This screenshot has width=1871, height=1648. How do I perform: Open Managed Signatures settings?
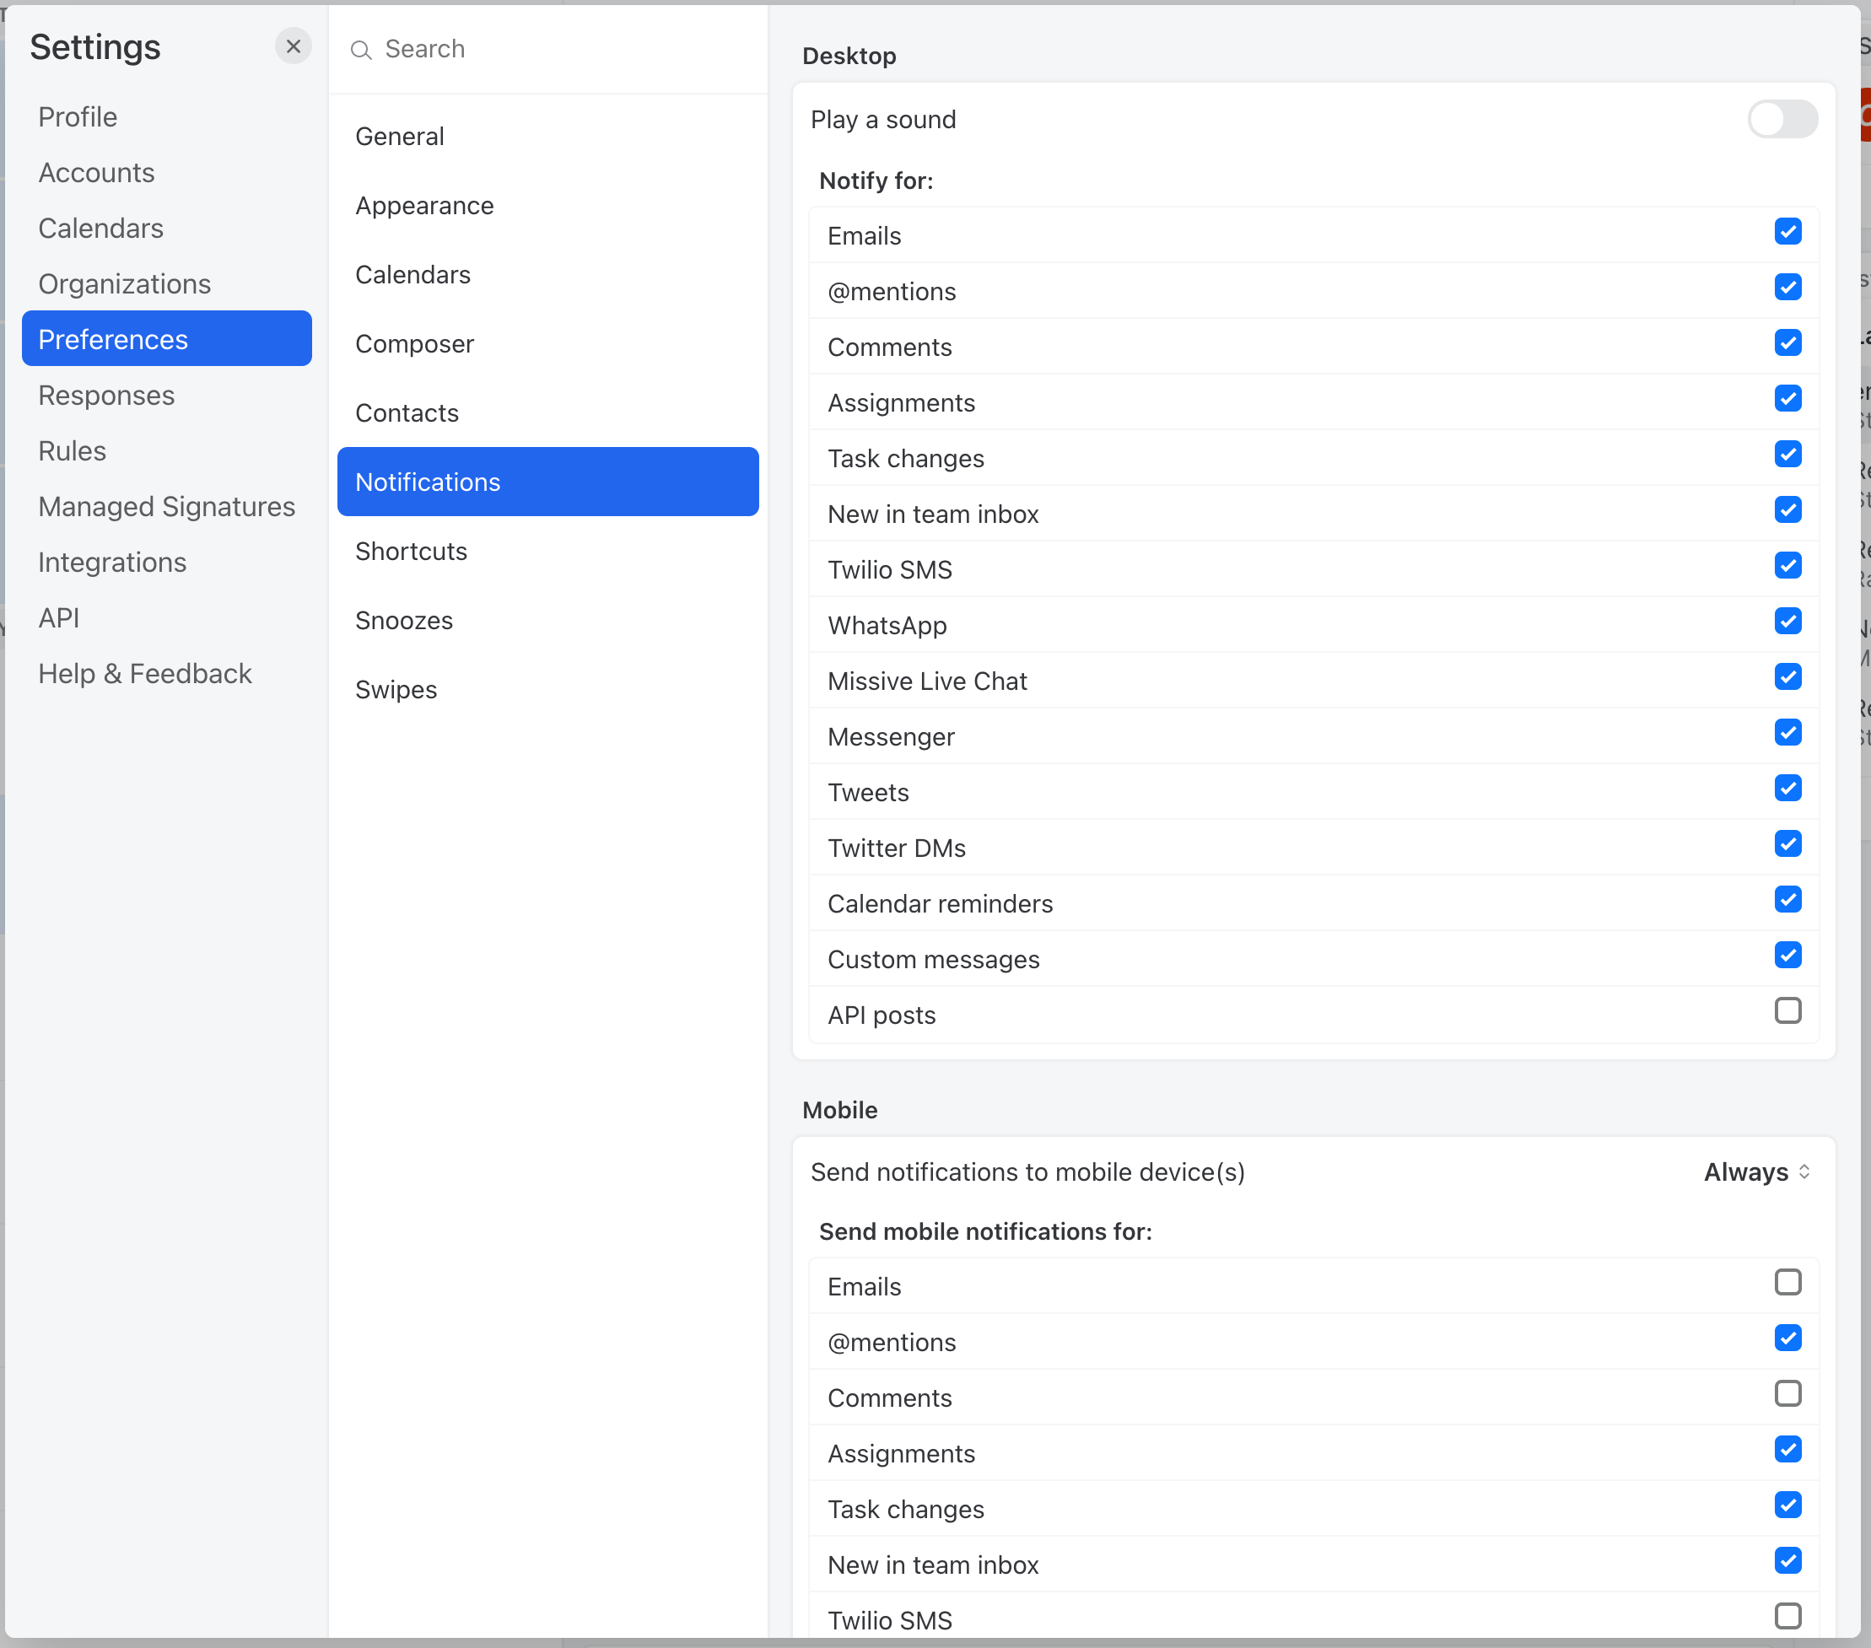pyautogui.click(x=166, y=506)
